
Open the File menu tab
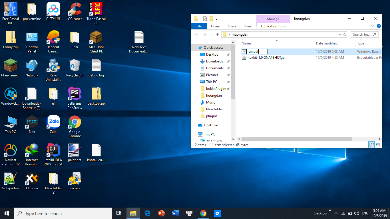pyautogui.click(x=199, y=26)
